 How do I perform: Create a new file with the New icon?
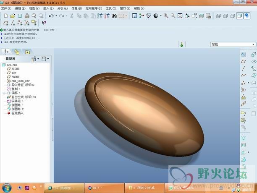point(6,16)
